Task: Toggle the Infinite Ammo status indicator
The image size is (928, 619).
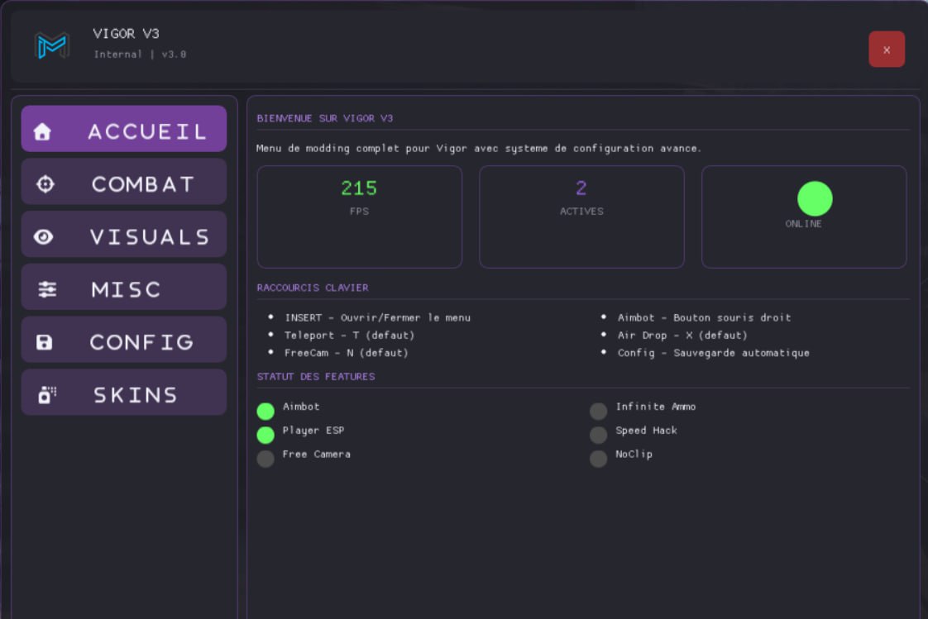Action: point(598,412)
